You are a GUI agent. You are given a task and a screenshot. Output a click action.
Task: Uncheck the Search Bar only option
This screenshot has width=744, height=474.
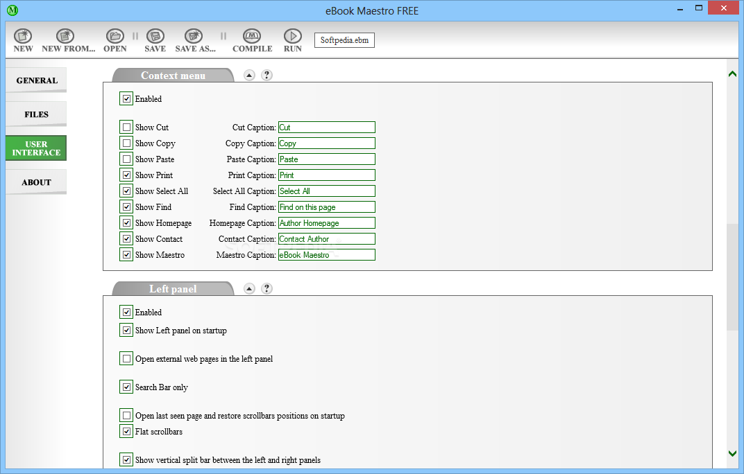point(126,387)
